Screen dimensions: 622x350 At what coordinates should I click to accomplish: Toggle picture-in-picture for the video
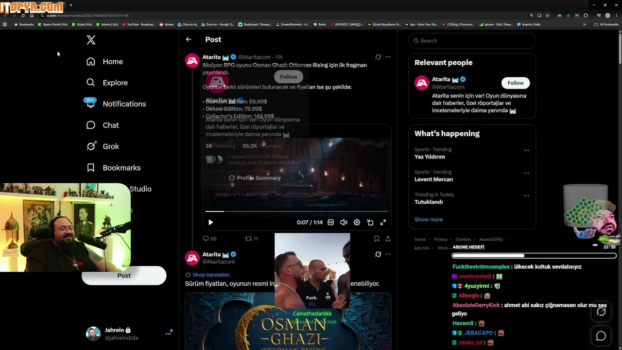pyautogui.click(x=370, y=222)
